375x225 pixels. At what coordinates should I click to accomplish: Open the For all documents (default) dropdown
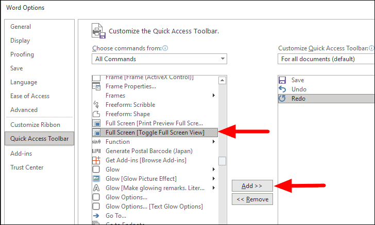pyautogui.click(x=326, y=59)
